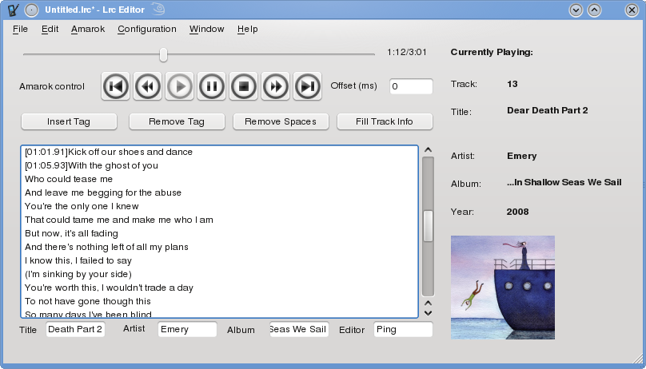This screenshot has width=646, height=369.
Task: Minimize the window with the down-arrow button
Action: pos(576,10)
